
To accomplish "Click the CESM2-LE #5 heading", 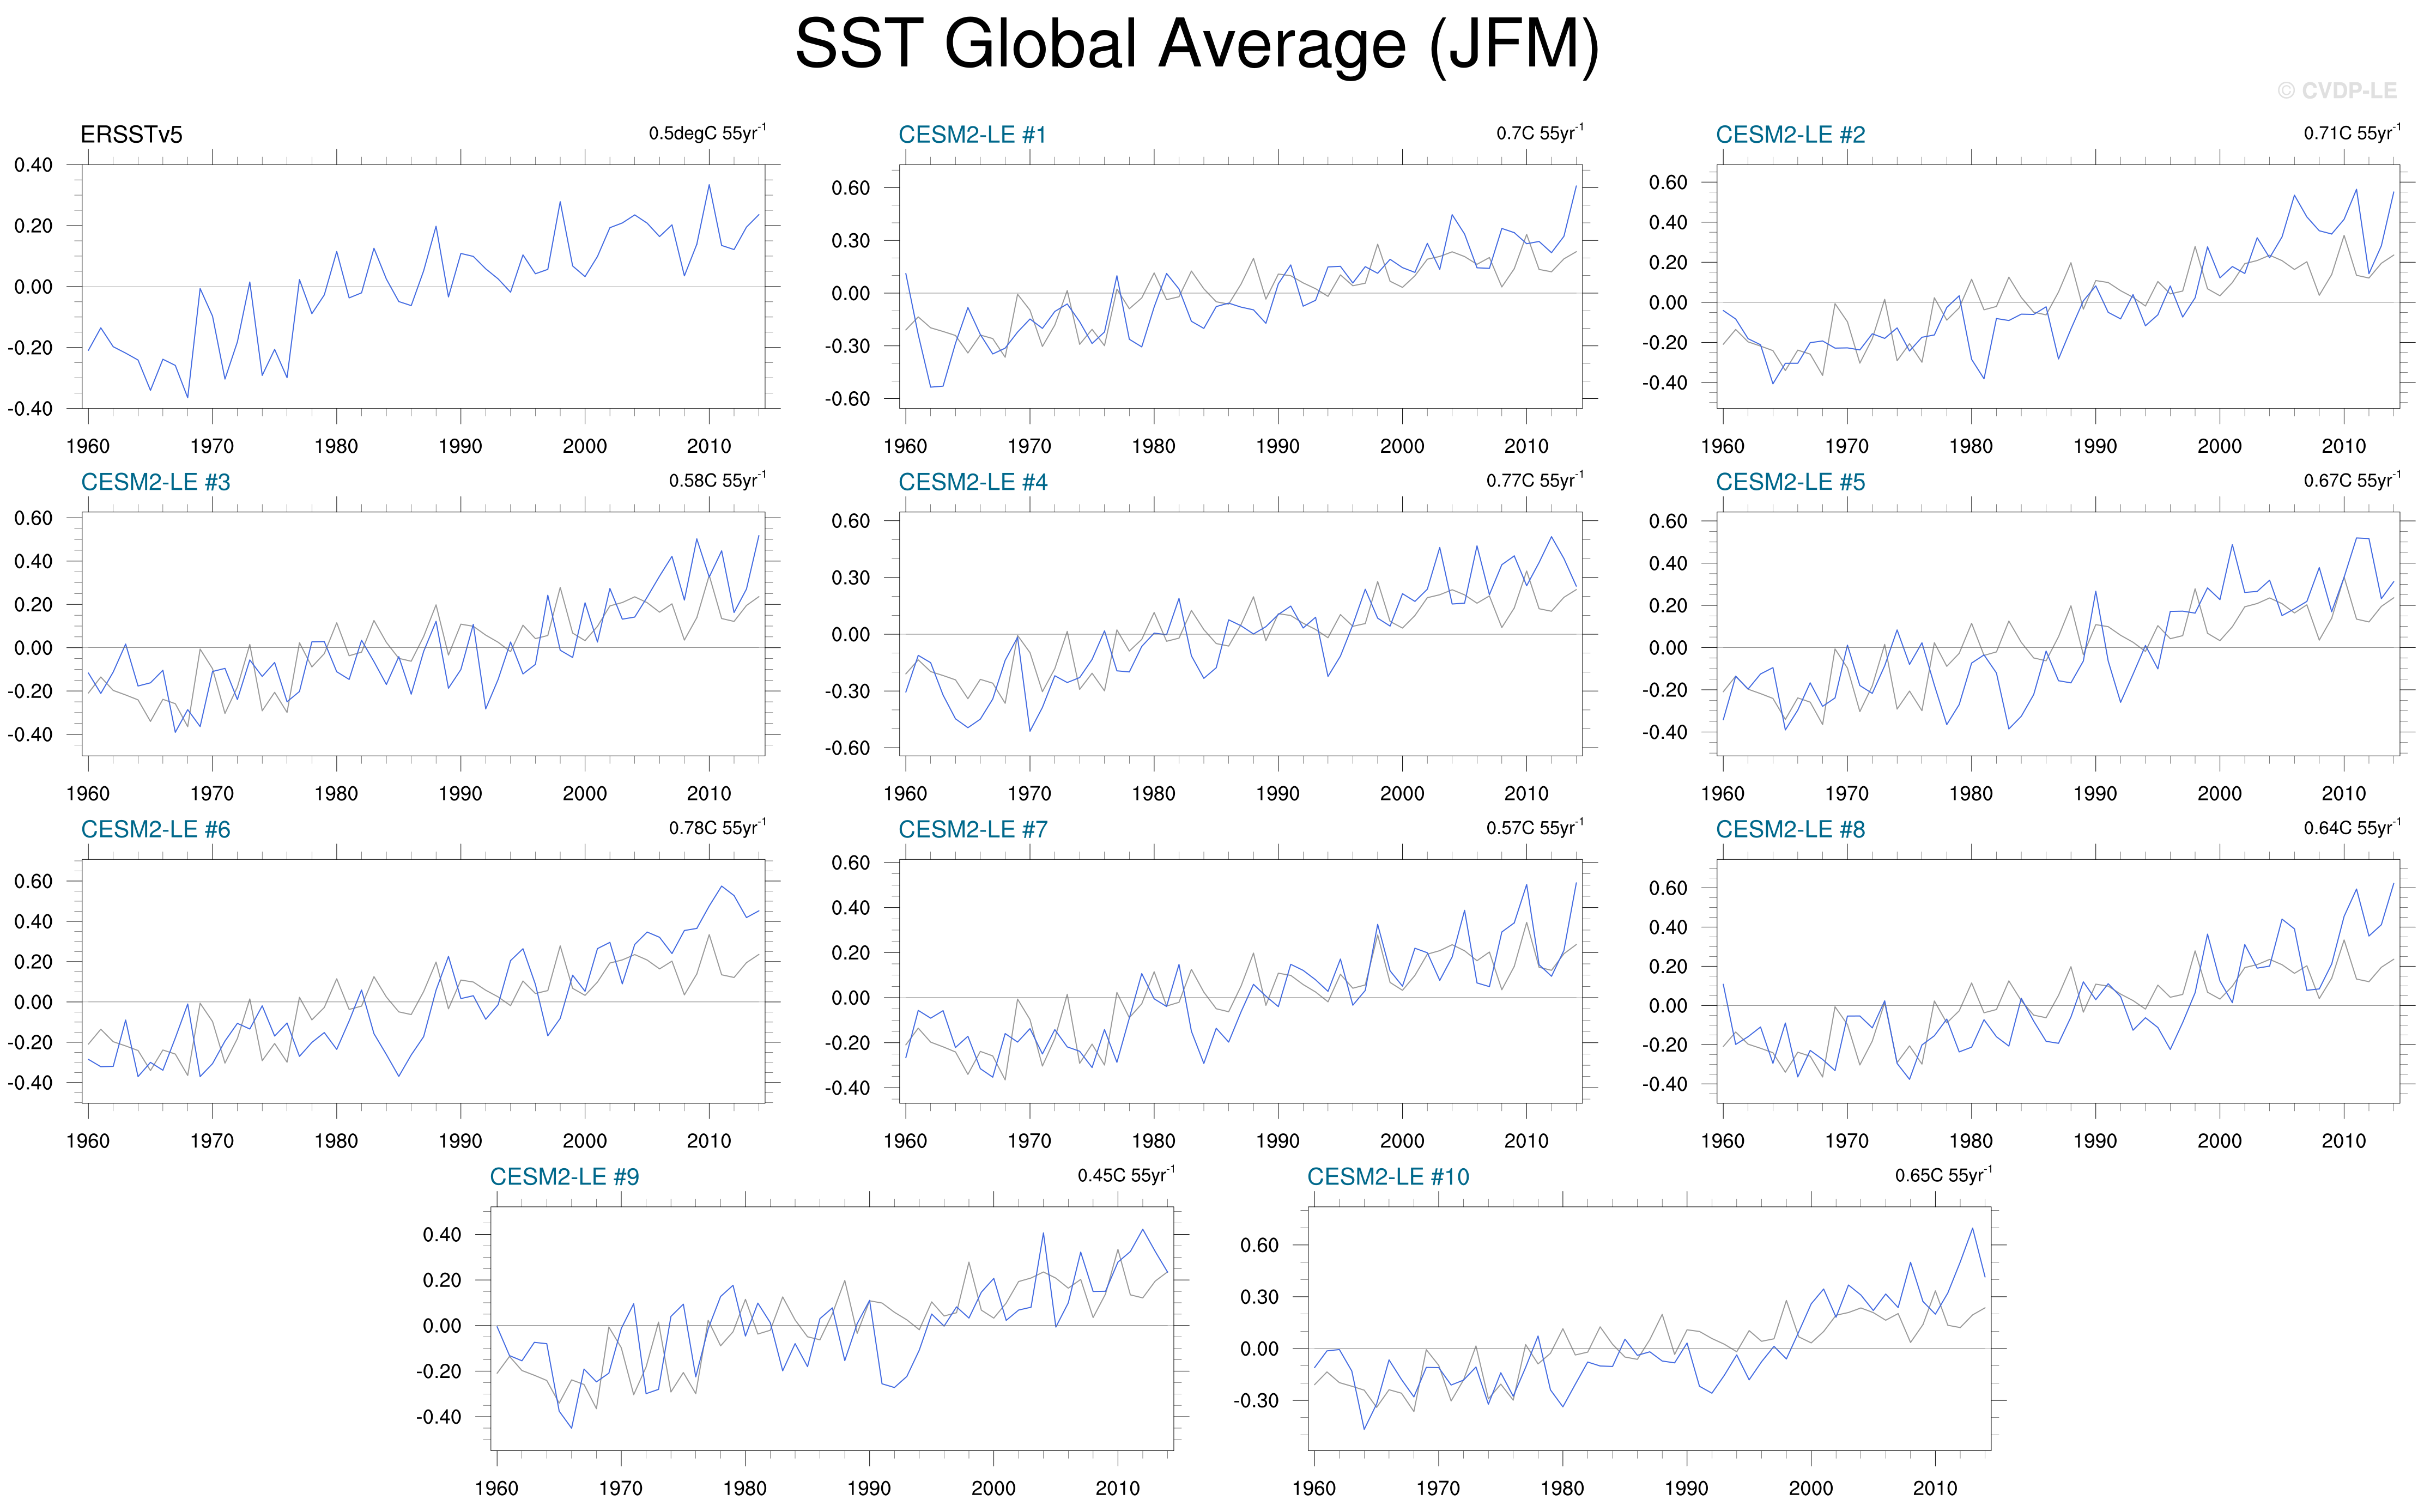I will point(1790,482).
